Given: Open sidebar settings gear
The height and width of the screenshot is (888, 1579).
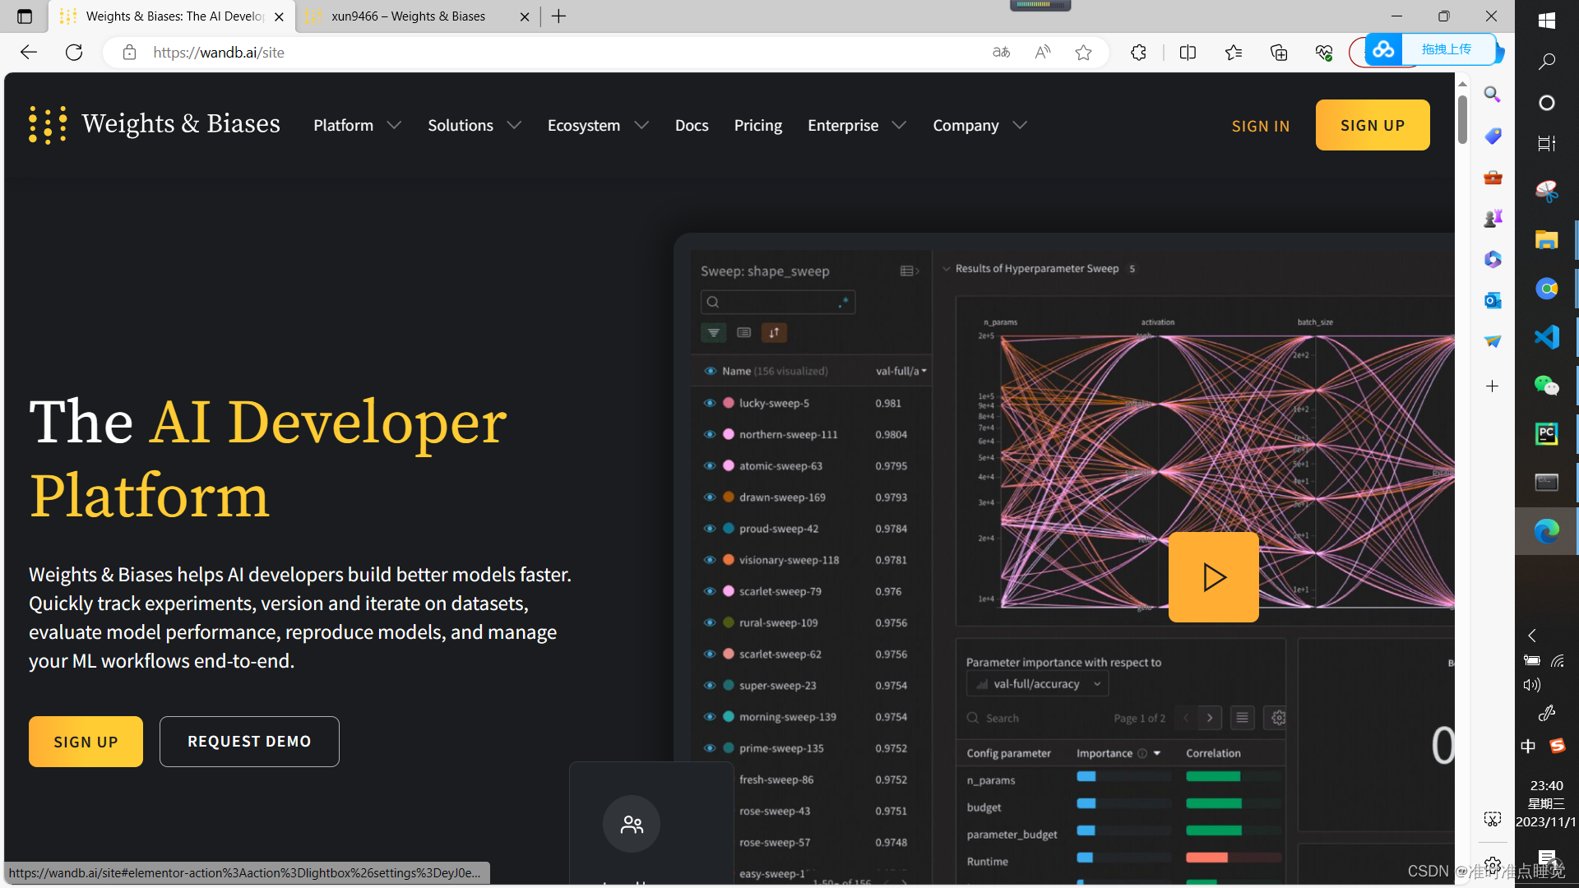Looking at the screenshot, I should click(1493, 866).
